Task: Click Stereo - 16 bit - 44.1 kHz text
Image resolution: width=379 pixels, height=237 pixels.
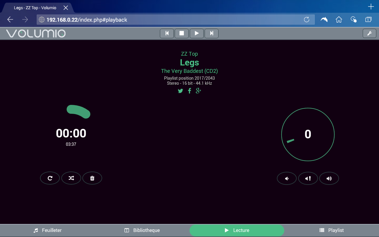Action: tap(189, 83)
